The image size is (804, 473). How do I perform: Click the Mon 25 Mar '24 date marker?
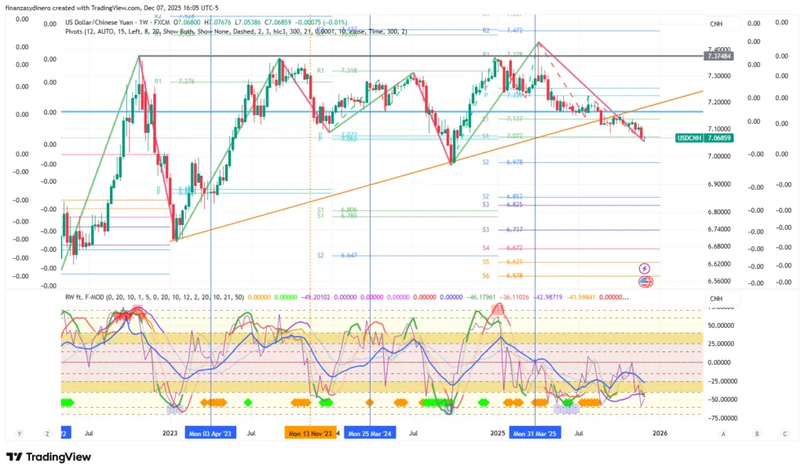click(x=370, y=433)
